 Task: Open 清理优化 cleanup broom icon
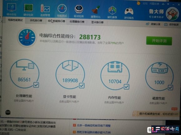coord(95,10)
